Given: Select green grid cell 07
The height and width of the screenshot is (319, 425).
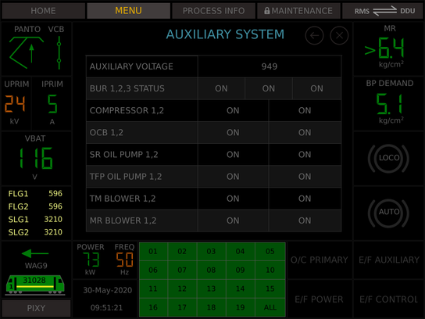Looking at the screenshot, I should pos(182,271).
